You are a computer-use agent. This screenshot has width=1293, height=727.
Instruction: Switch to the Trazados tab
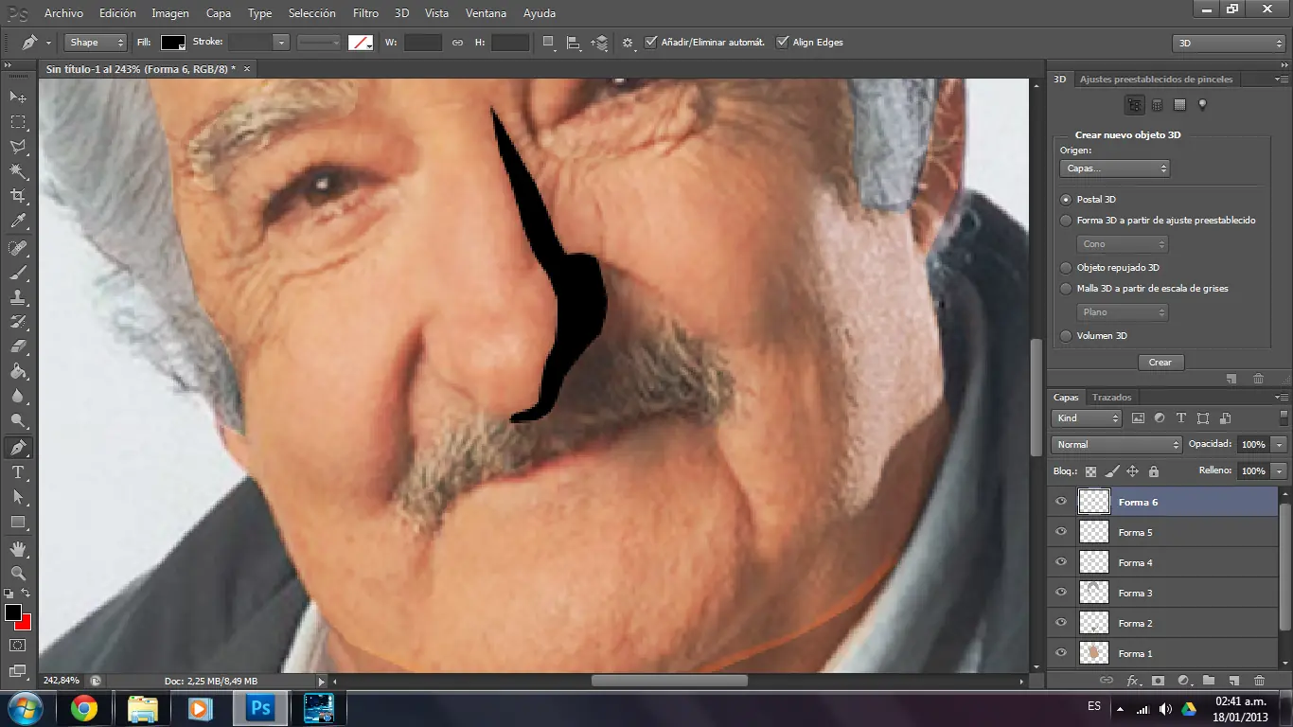tap(1111, 398)
